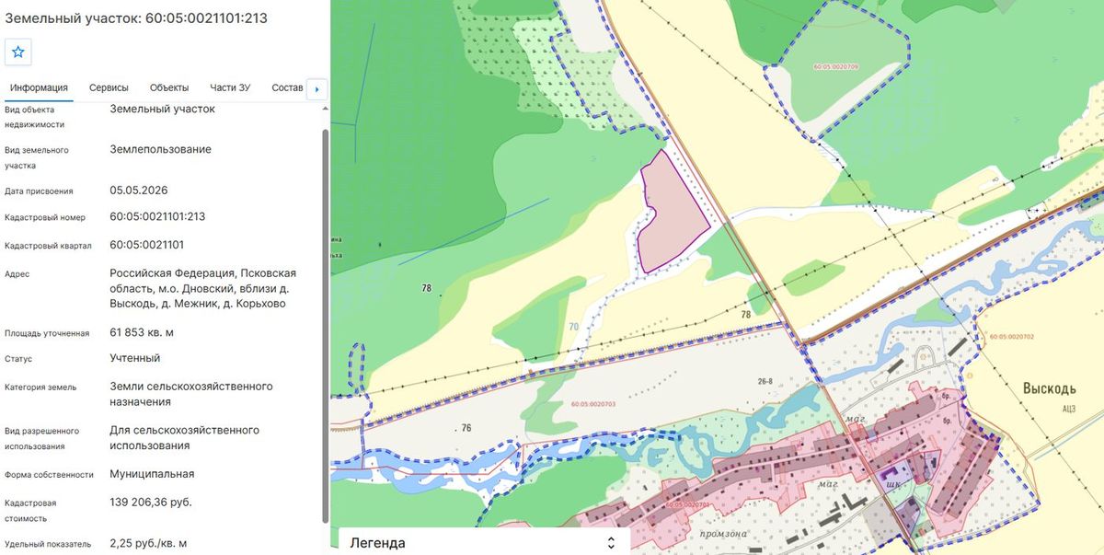Image resolution: width=1104 pixels, height=555 pixels.
Task: Click the cadastral cost 139 206,36 руб.
Action: (x=151, y=502)
